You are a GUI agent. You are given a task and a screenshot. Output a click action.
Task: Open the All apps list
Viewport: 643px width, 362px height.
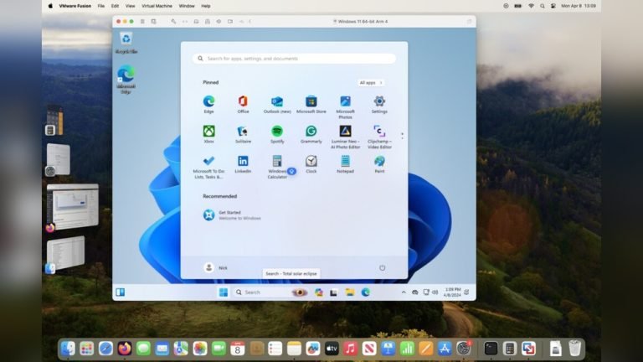point(371,82)
